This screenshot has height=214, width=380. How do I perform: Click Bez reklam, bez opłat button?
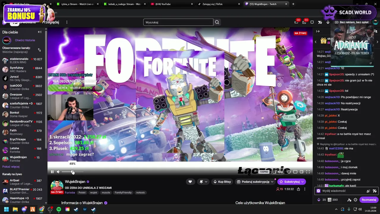coord(351,22)
